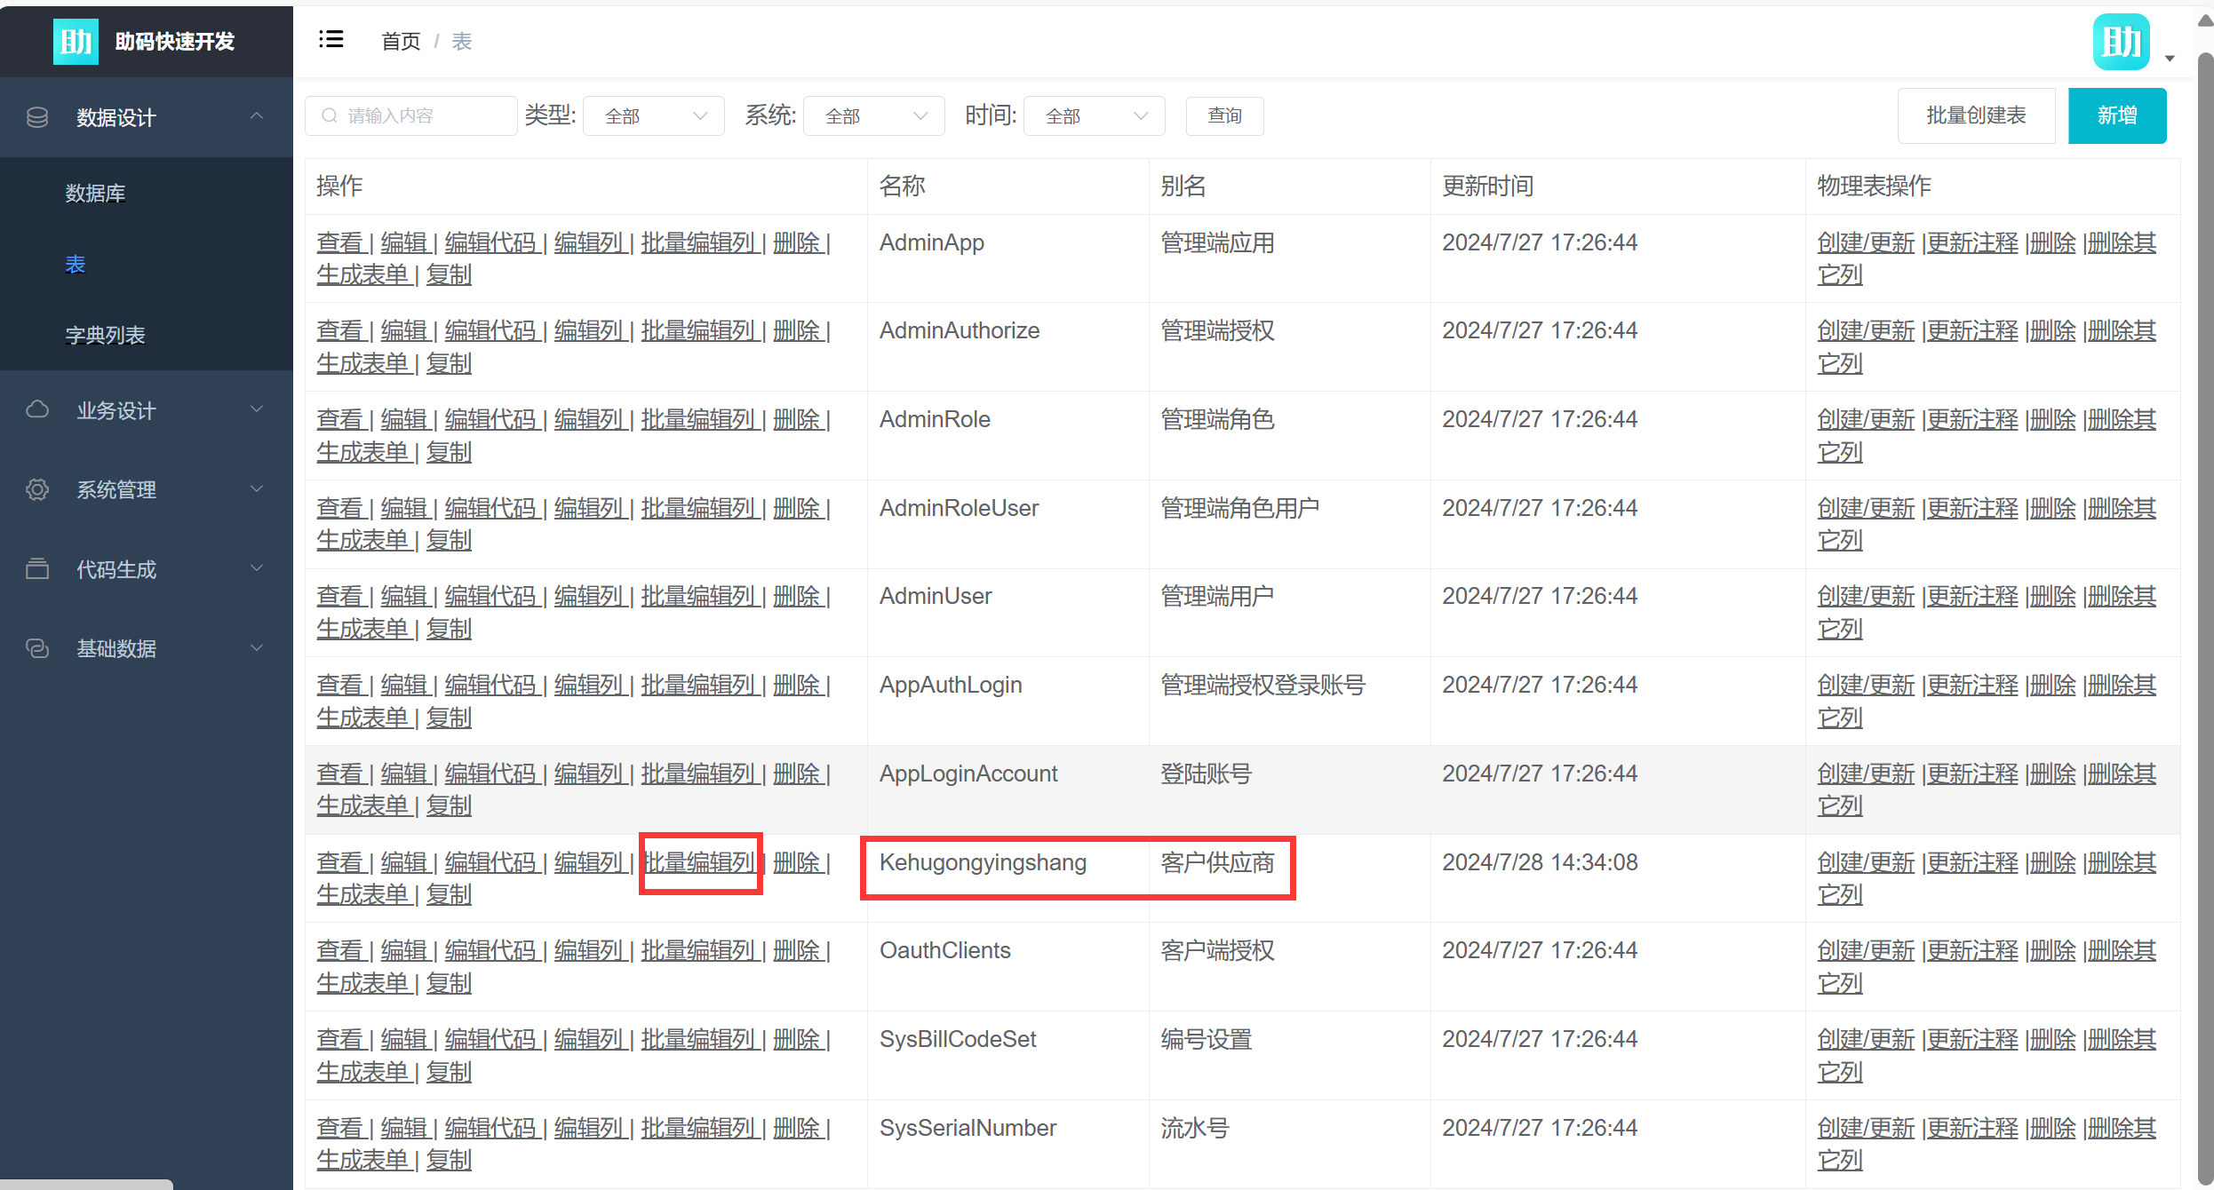The height and width of the screenshot is (1190, 2214).
Task: Click the 批量创建表 button
Action: [1976, 115]
